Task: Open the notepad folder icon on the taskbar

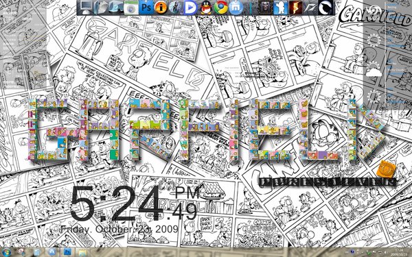Action: click(82, 252)
